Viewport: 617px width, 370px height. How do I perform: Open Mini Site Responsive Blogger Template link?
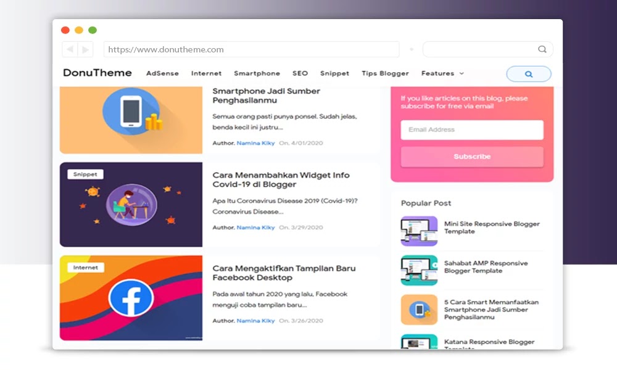[492, 228]
